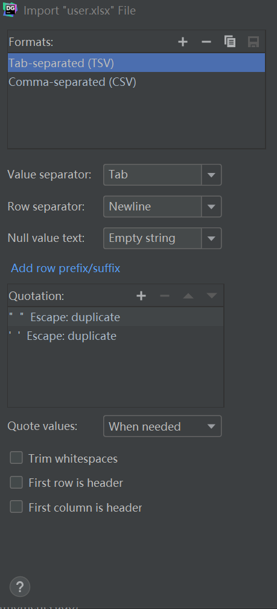Move the quotation rule down
The image size is (277, 609).
(212, 296)
